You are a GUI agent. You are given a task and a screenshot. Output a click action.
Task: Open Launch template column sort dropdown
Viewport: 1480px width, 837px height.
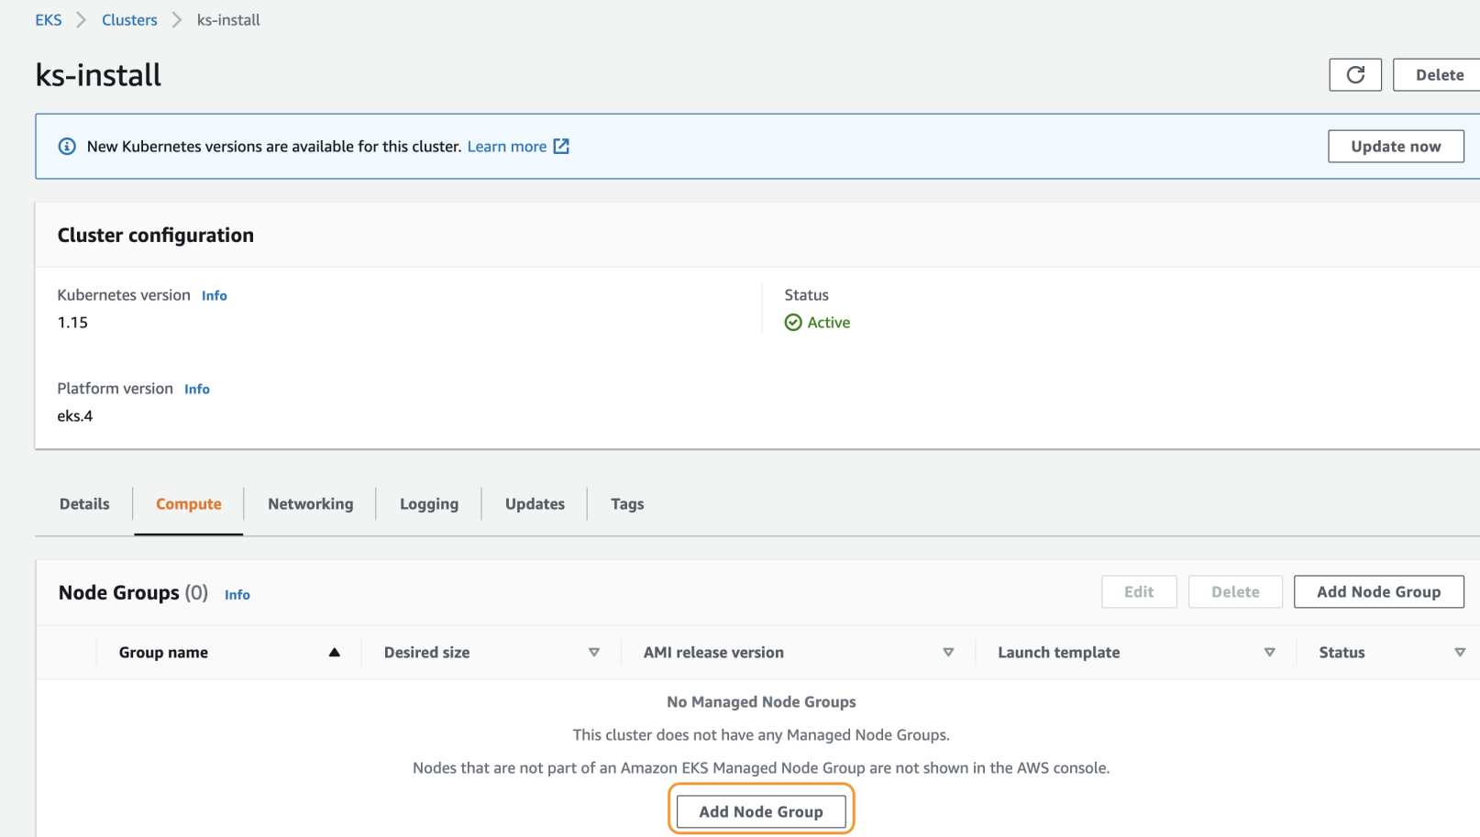tap(1269, 653)
